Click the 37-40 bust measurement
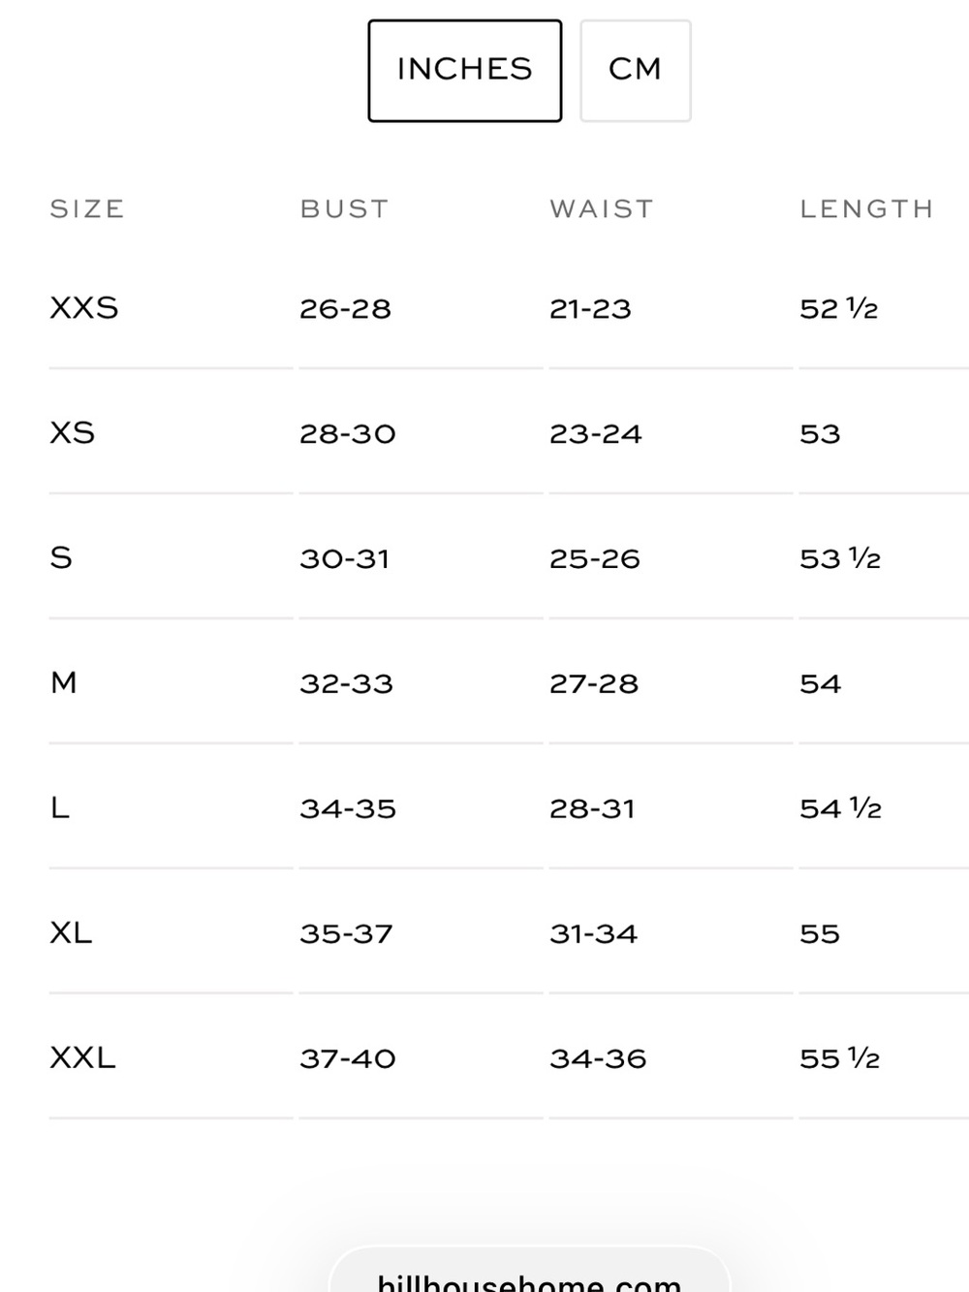This screenshot has height=1292, width=969. tap(348, 1059)
